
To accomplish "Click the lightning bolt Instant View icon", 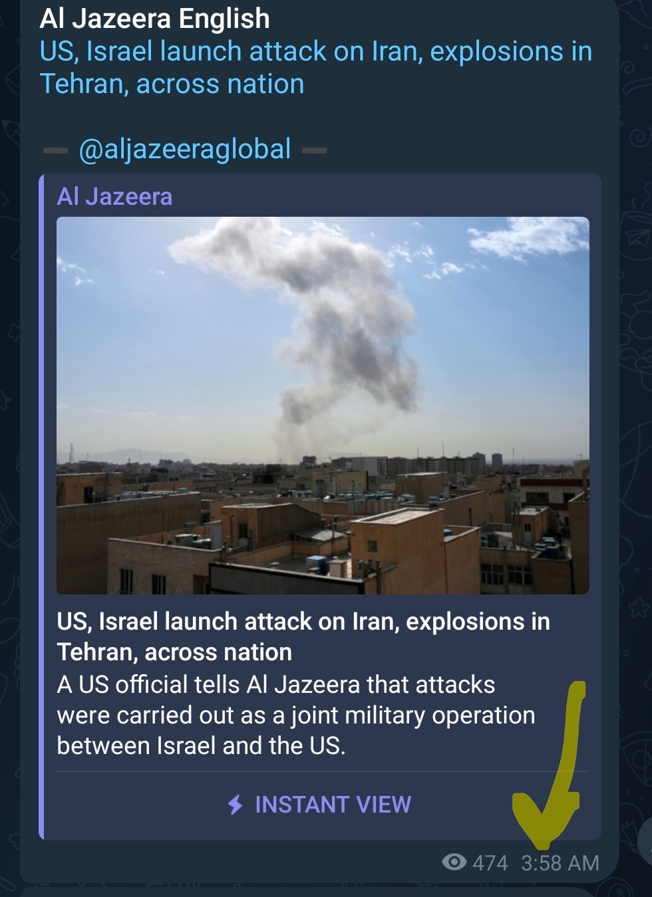I will pos(235,805).
